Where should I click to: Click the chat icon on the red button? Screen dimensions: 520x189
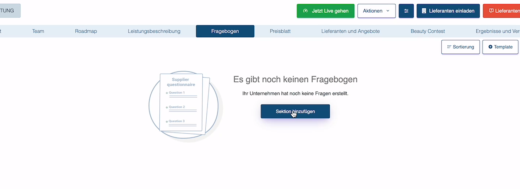tap(491, 11)
